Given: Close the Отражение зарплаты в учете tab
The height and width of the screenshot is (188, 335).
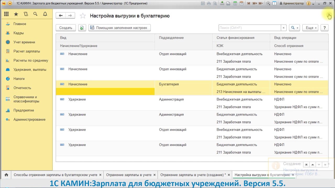Looking at the screenshot, I should coord(154,175).
